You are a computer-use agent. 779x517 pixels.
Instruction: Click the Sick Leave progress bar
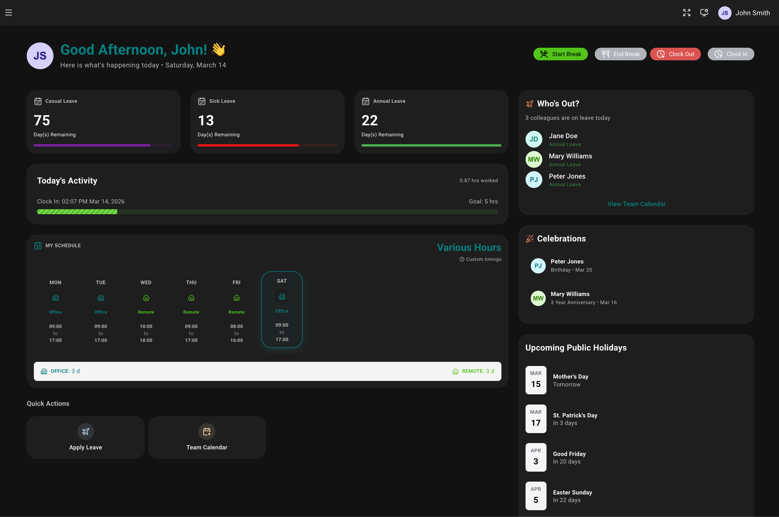pos(267,145)
